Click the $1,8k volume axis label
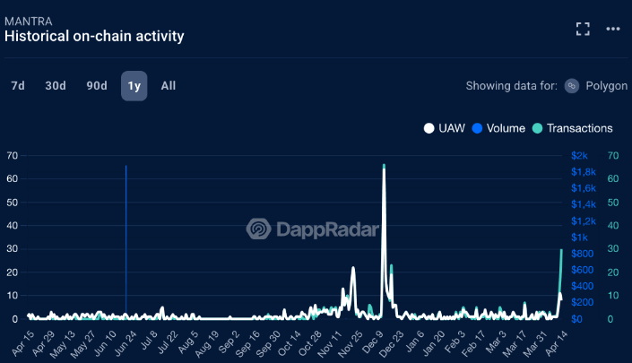This screenshot has height=363, width=632. pyautogui.click(x=584, y=172)
